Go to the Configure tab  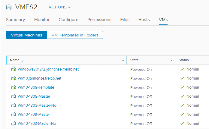coord(68,20)
